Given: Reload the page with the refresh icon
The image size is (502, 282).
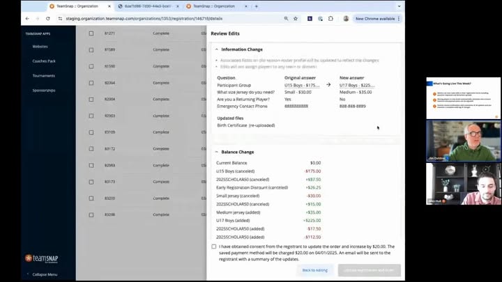Looking at the screenshot, I should pyautogui.click(x=48, y=19).
